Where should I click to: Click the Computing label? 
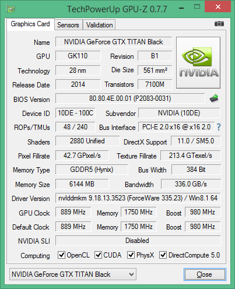(35, 256)
